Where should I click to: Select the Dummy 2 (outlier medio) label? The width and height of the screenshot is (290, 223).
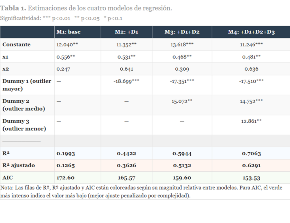pos(24,105)
